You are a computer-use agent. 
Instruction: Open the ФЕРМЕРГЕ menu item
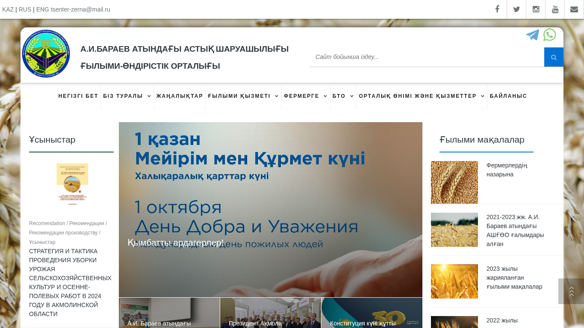pyautogui.click(x=301, y=96)
